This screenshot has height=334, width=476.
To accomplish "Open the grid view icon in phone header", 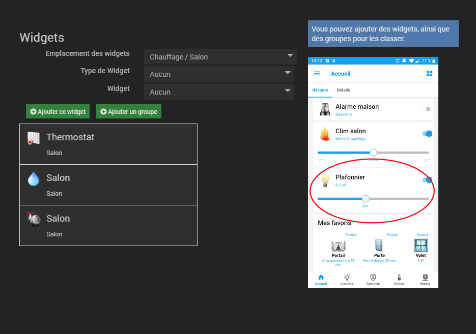I will click(x=429, y=74).
